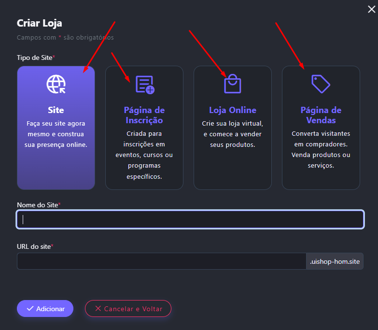
Task: Choose the Página de Inscrição title
Action: (144, 115)
